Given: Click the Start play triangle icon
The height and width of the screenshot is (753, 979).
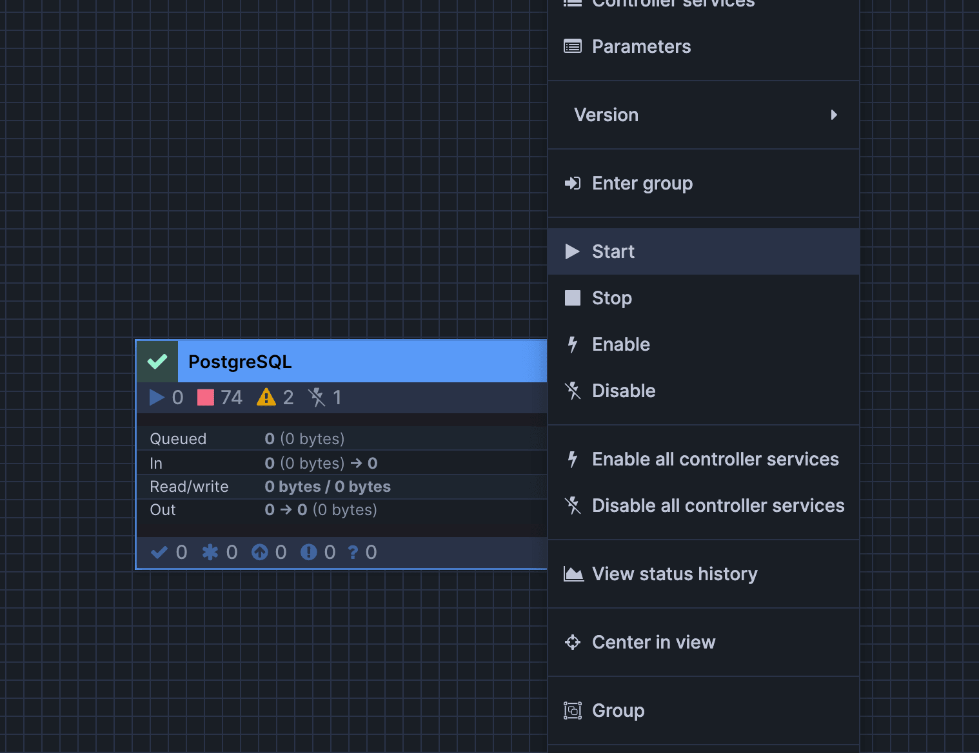Looking at the screenshot, I should click(572, 251).
